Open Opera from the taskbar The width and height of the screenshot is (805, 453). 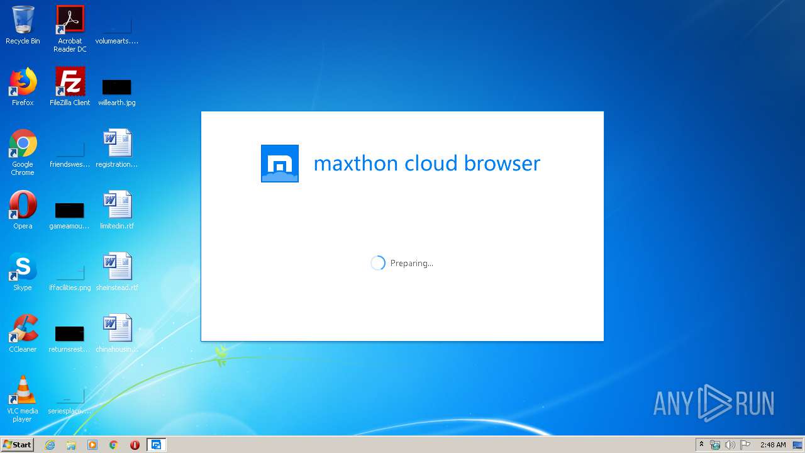(135, 445)
